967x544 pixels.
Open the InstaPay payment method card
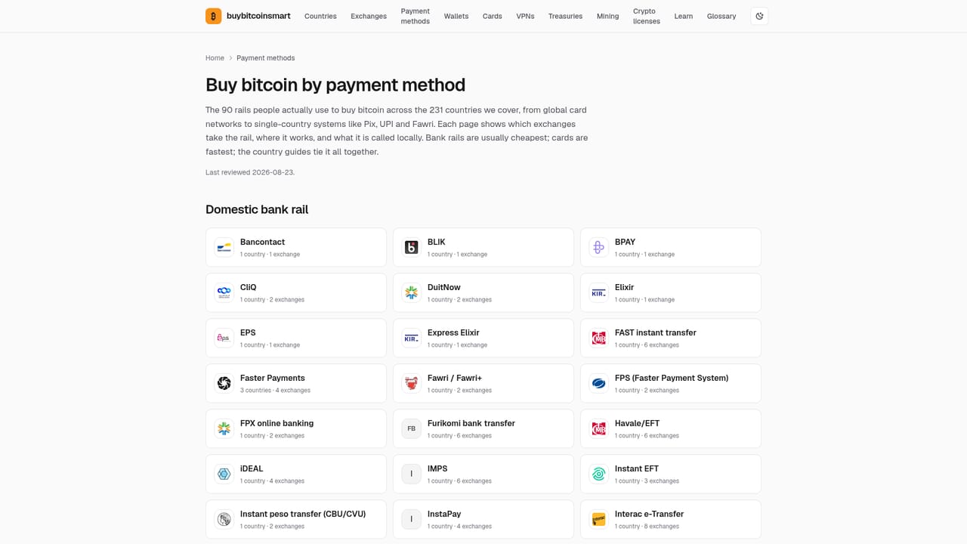coord(483,519)
